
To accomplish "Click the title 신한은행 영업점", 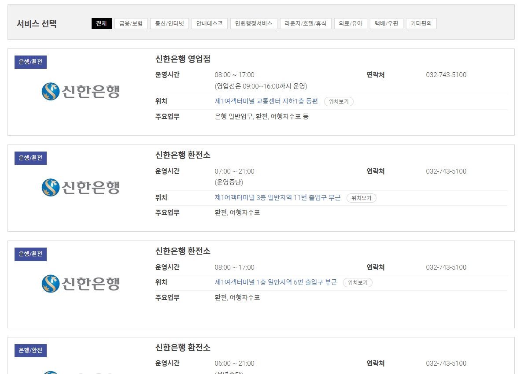I will 183,59.
